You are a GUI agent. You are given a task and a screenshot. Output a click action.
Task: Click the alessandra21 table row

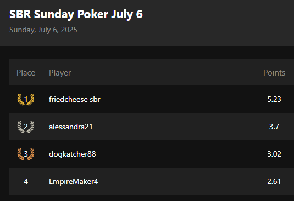152,127
